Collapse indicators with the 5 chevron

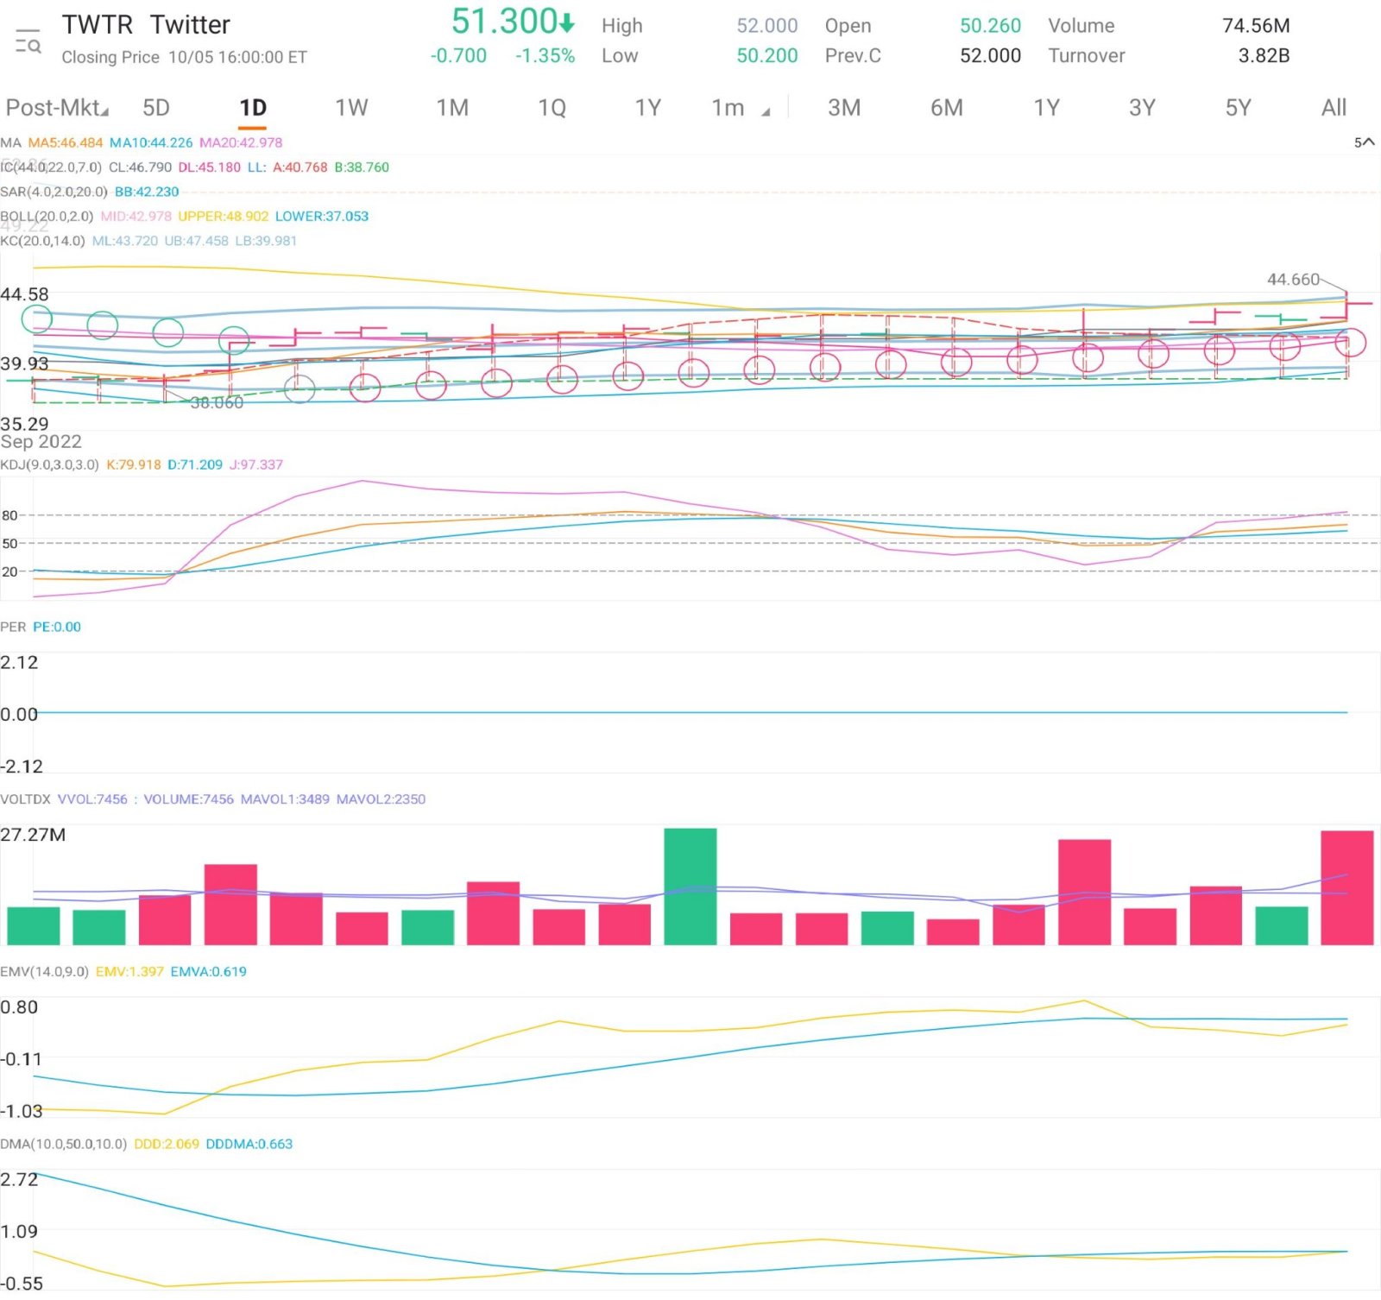pos(1364,142)
